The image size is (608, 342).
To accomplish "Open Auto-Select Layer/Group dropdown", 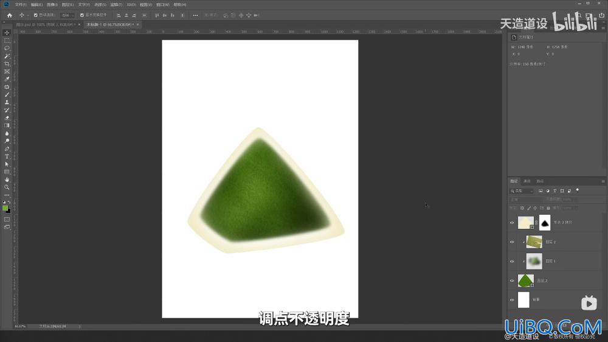I will point(67,15).
